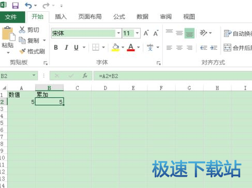Open the clipboard group dialog launcher

(45, 63)
